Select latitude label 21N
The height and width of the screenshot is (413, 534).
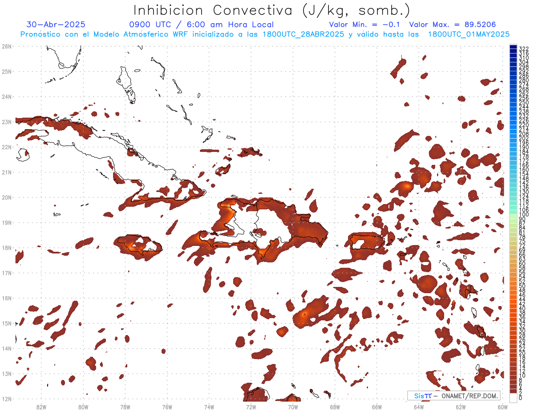click(7, 172)
